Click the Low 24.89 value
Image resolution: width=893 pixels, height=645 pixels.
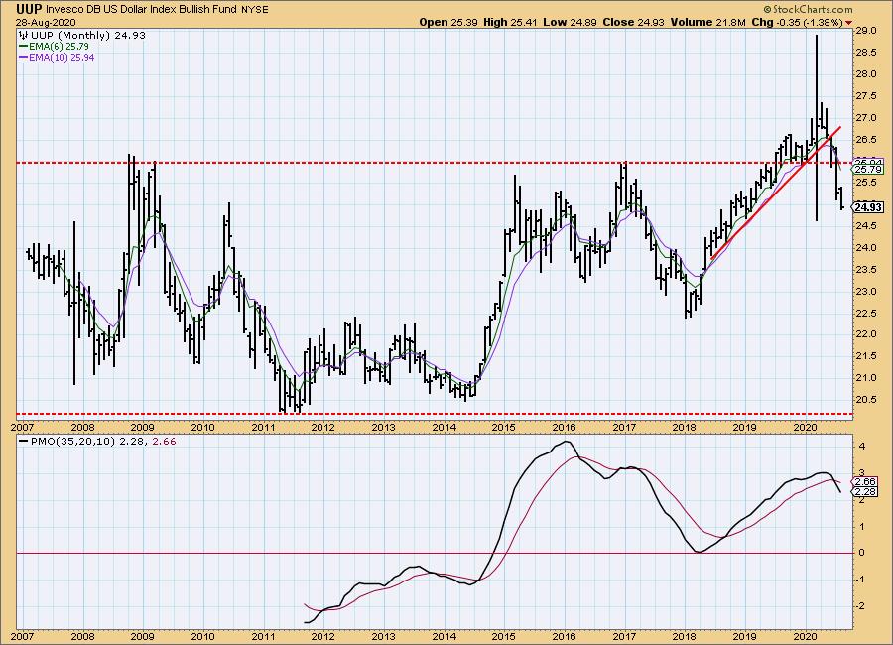570,22
